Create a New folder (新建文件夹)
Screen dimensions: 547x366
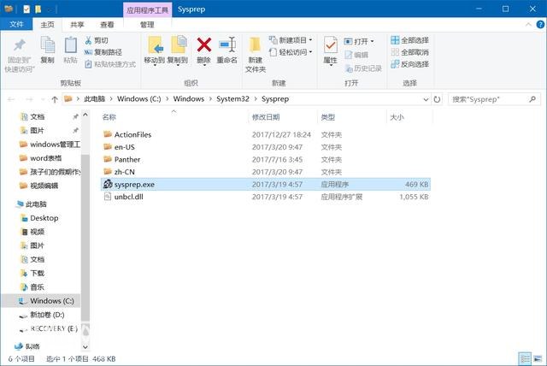256,54
